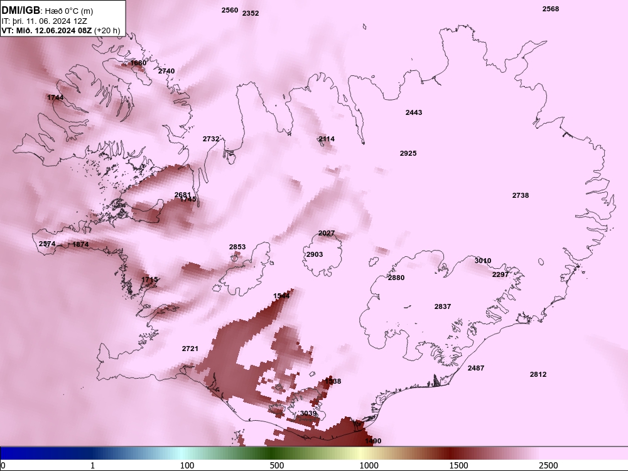
Task: Click the 500 legend tick label
Action: tap(277, 465)
